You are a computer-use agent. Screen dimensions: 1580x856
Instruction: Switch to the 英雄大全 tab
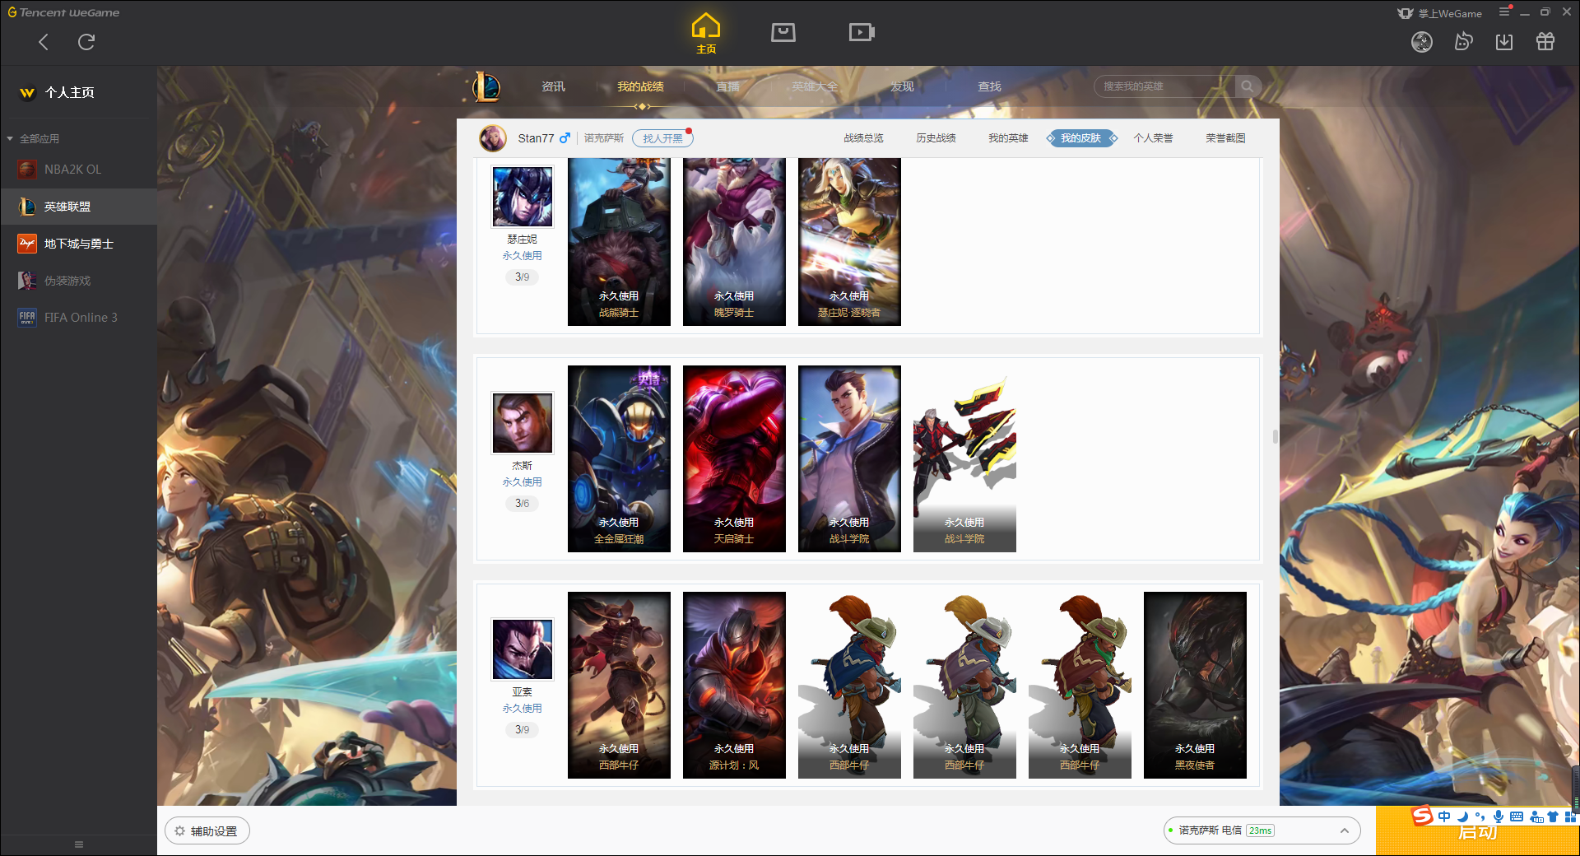click(x=815, y=86)
